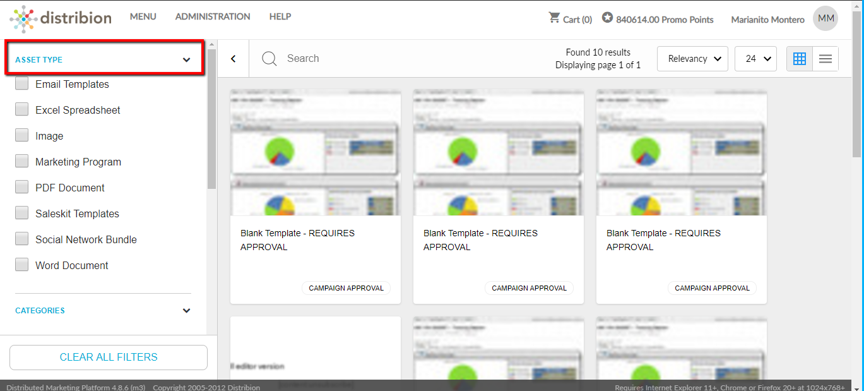Open the MENU navigation item
The image size is (864, 391).
pyautogui.click(x=143, y=16)
